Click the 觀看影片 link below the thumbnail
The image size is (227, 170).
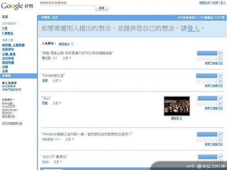[177, 118]
